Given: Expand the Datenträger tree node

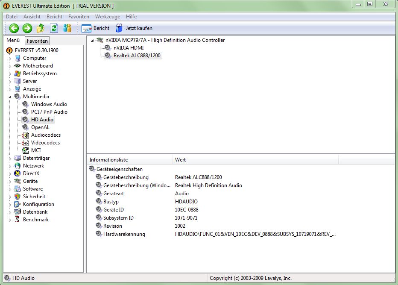Looking at the screenshot, I should pos(10,159).
